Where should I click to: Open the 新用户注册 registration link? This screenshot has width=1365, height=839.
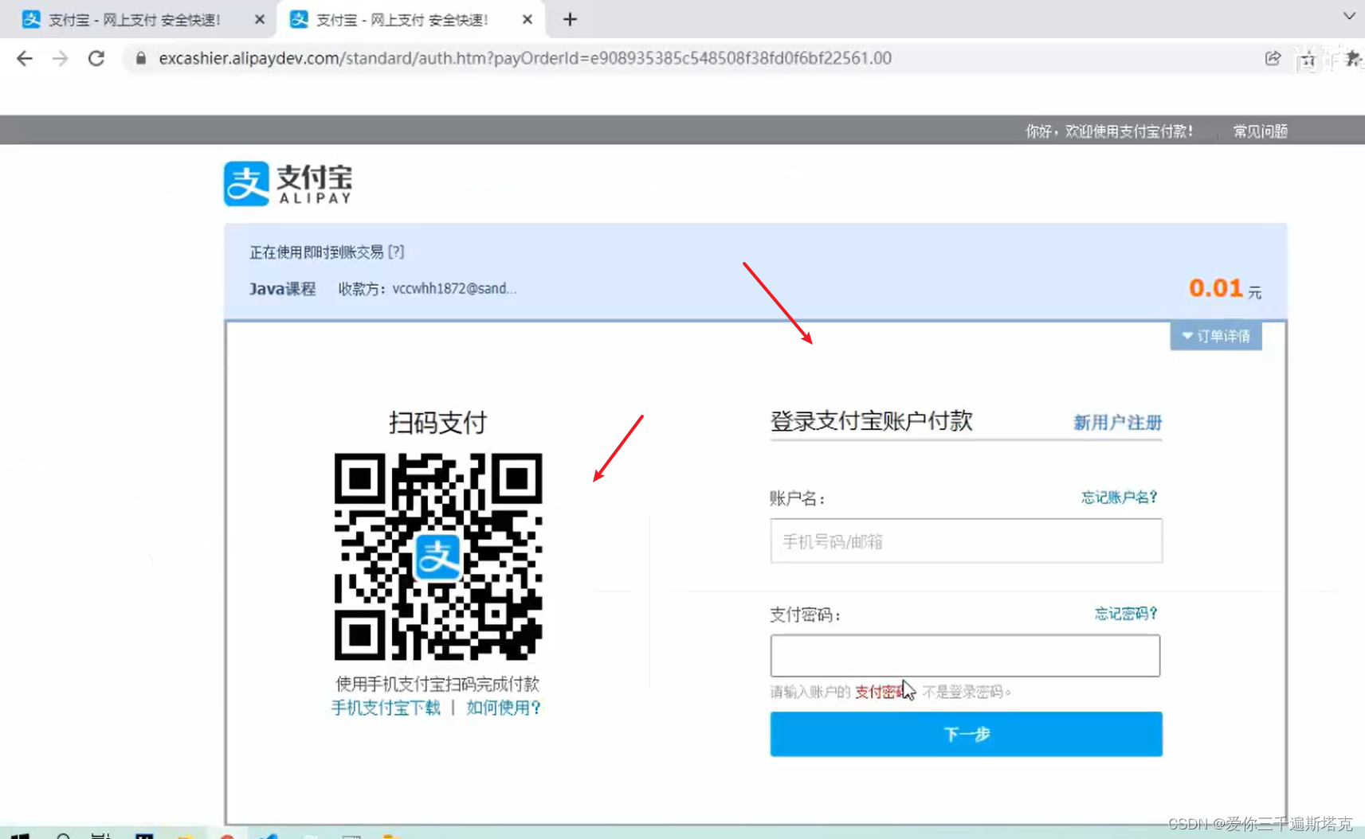click(1117, 423)
